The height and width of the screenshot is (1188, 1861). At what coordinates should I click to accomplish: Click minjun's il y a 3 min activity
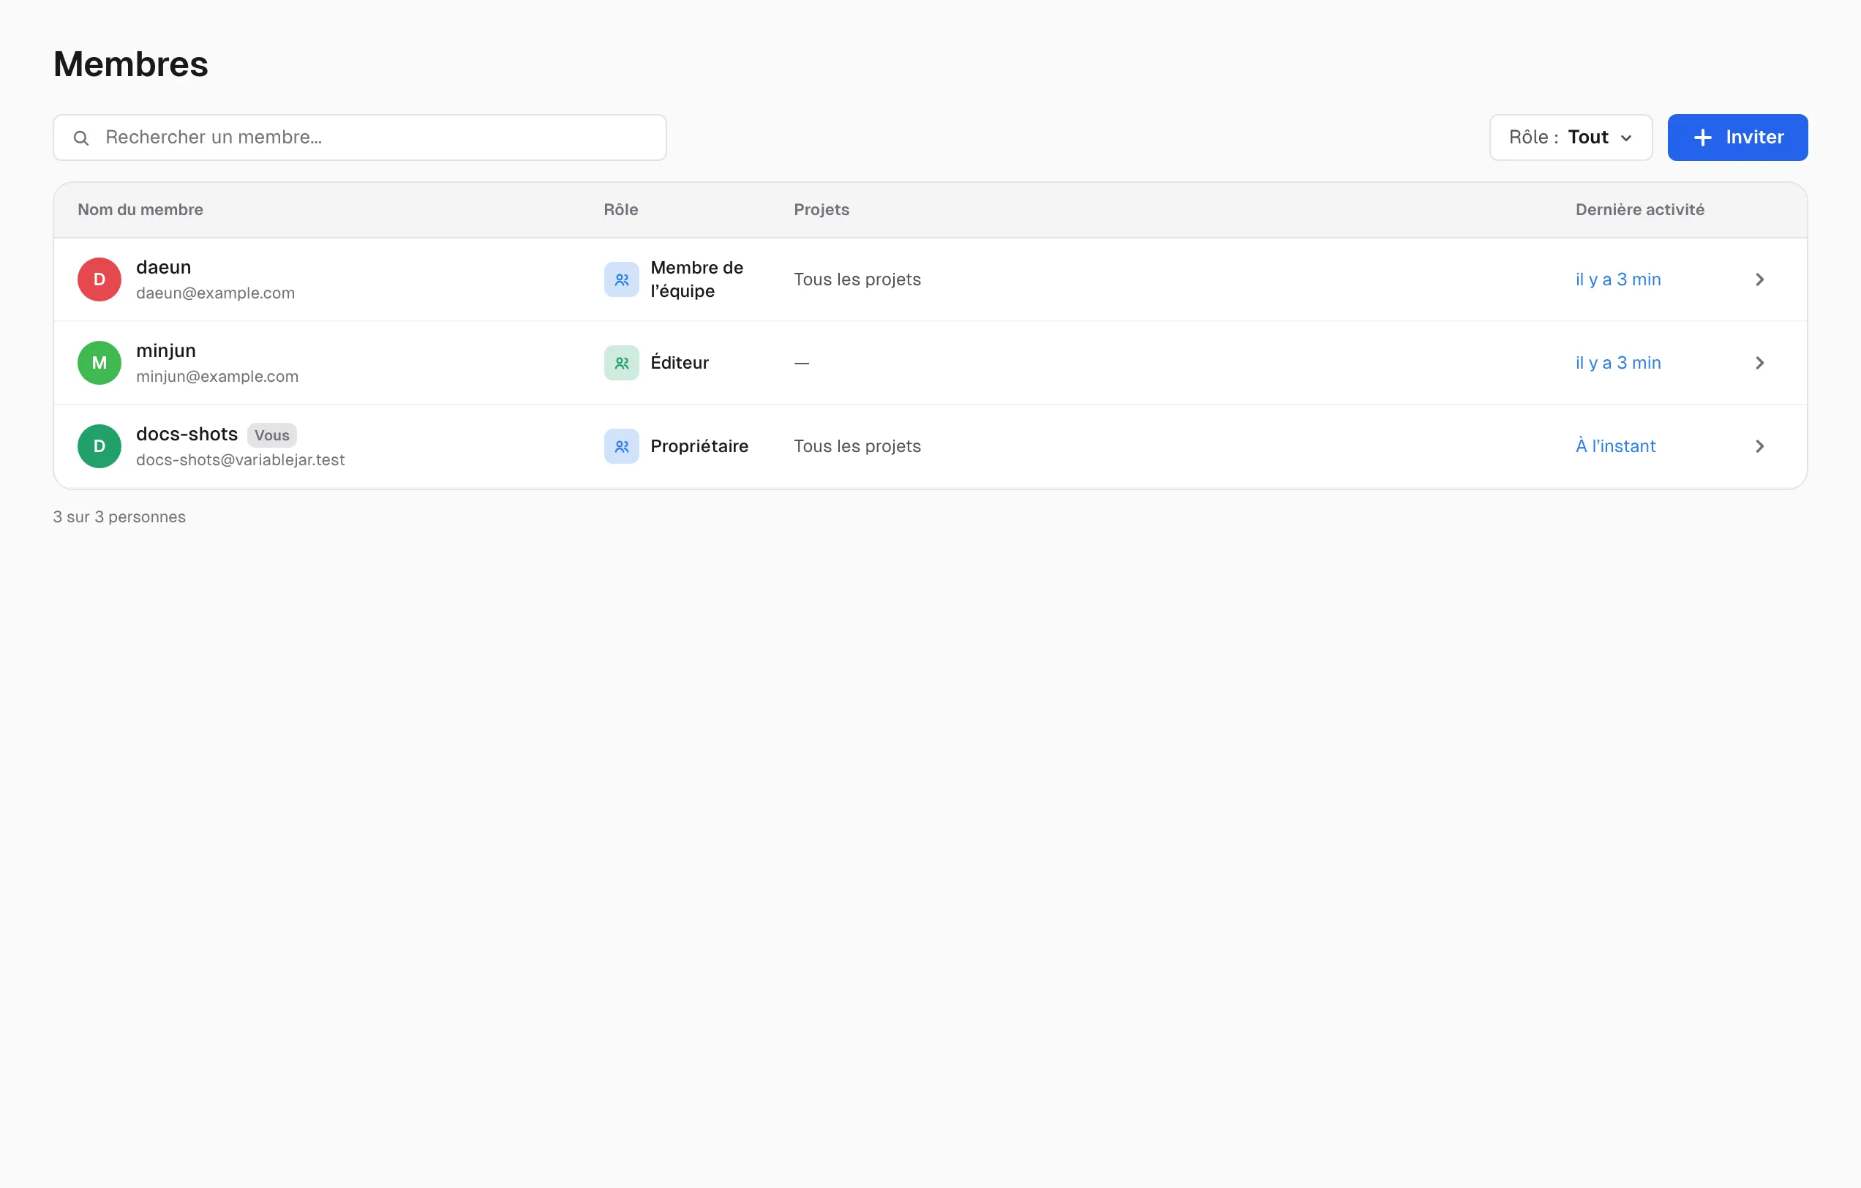[x=1617, y=363]
